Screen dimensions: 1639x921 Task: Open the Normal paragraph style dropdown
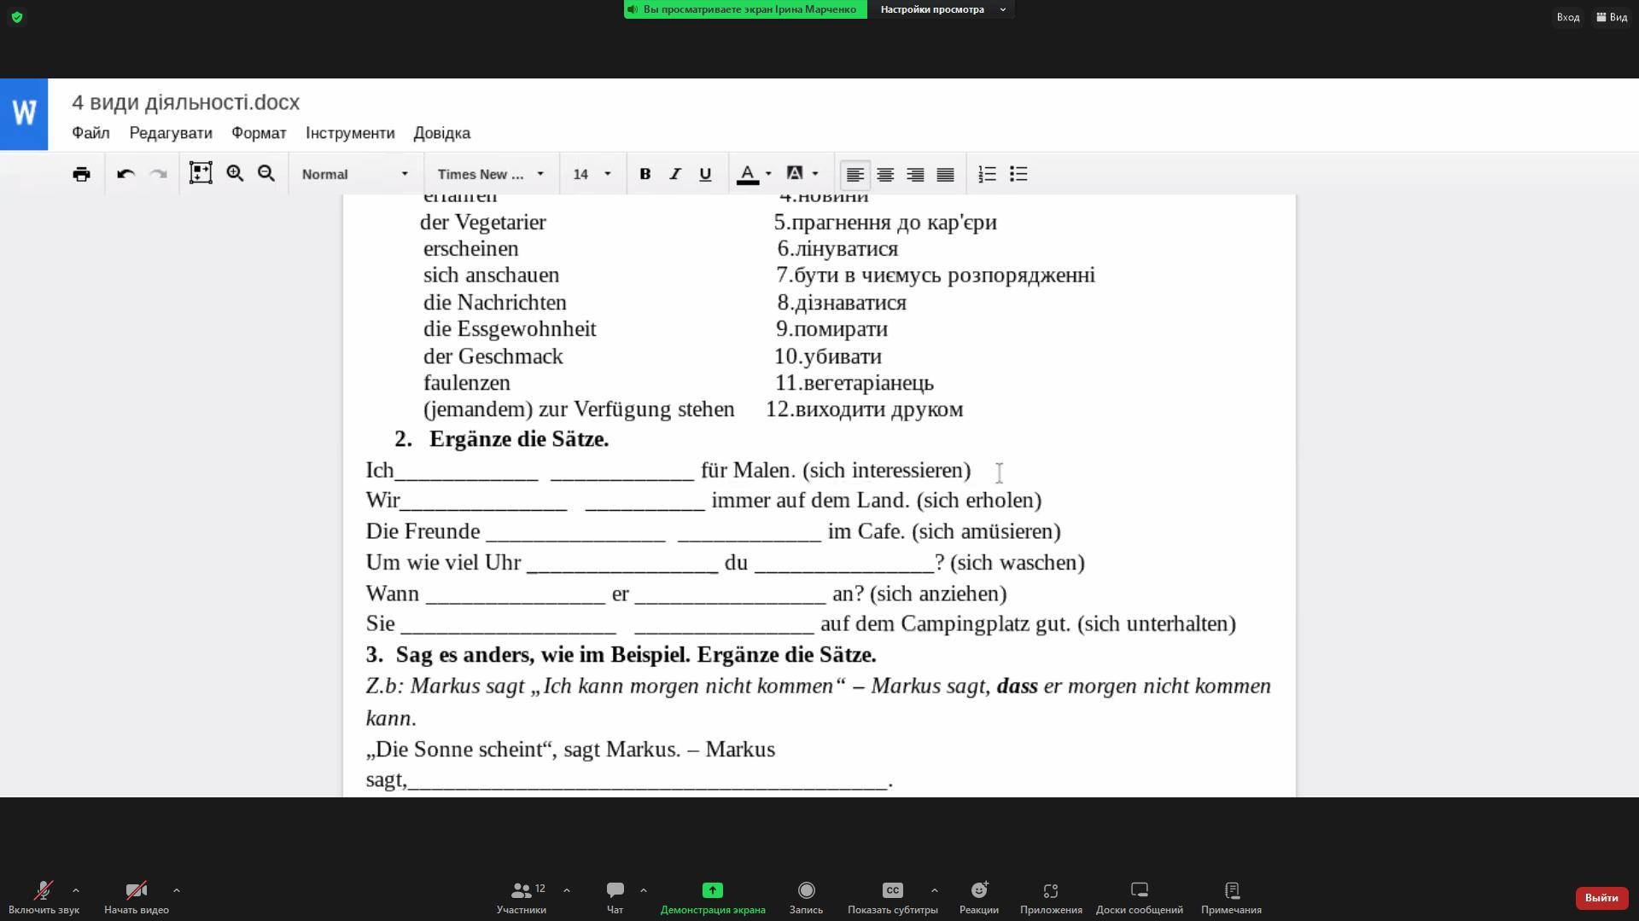point(354,174)
